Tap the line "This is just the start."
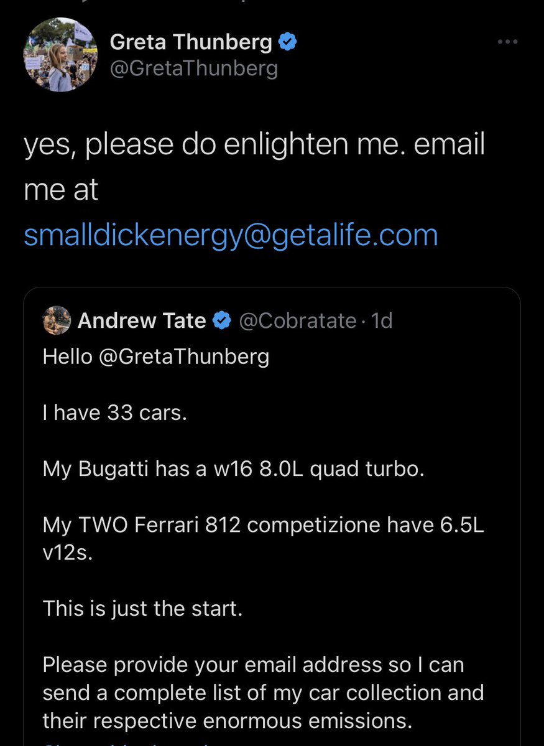The height and width of the screenshot is (746, 544). pyautogui.click(x=142, y=608)
